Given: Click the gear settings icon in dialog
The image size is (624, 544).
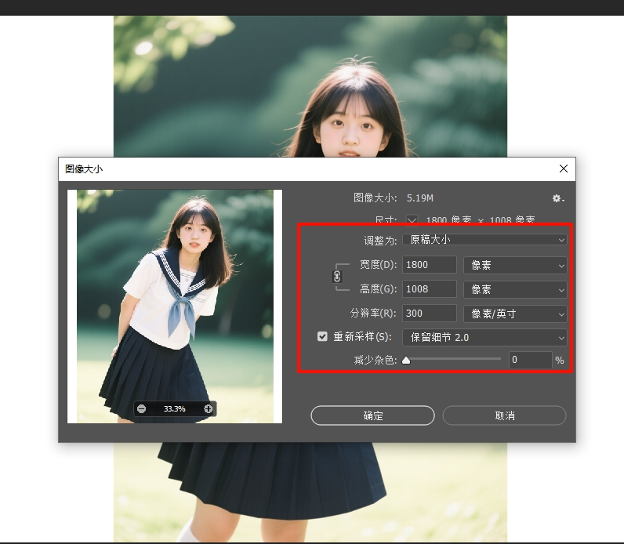Looking at the screenshot, I should tap(558, 198).
